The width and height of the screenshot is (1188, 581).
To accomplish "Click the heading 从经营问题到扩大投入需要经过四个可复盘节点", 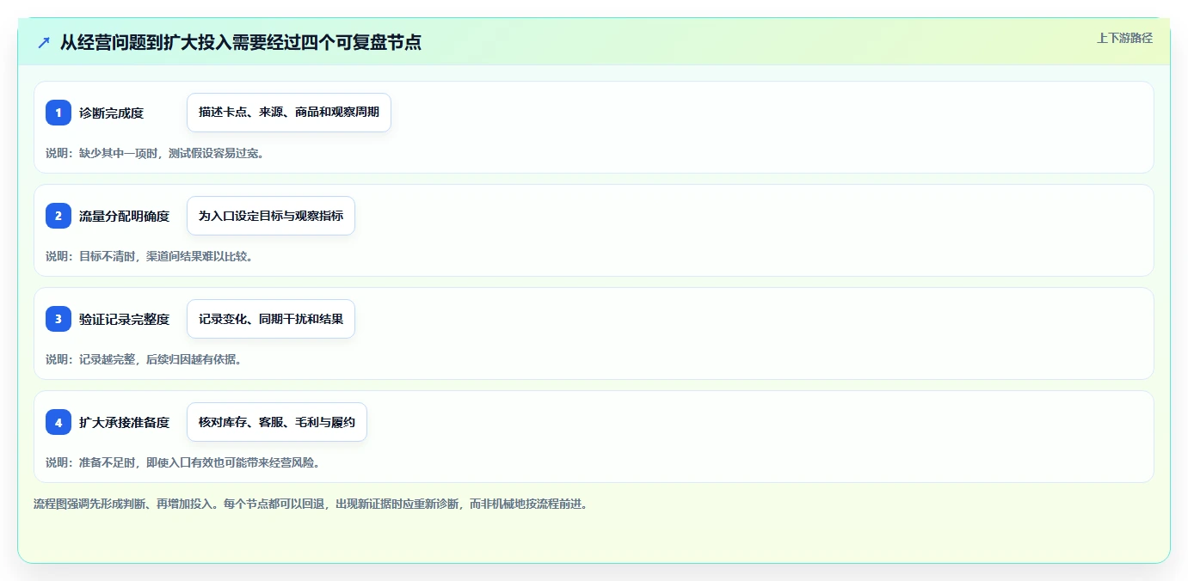I will [241, 42].
